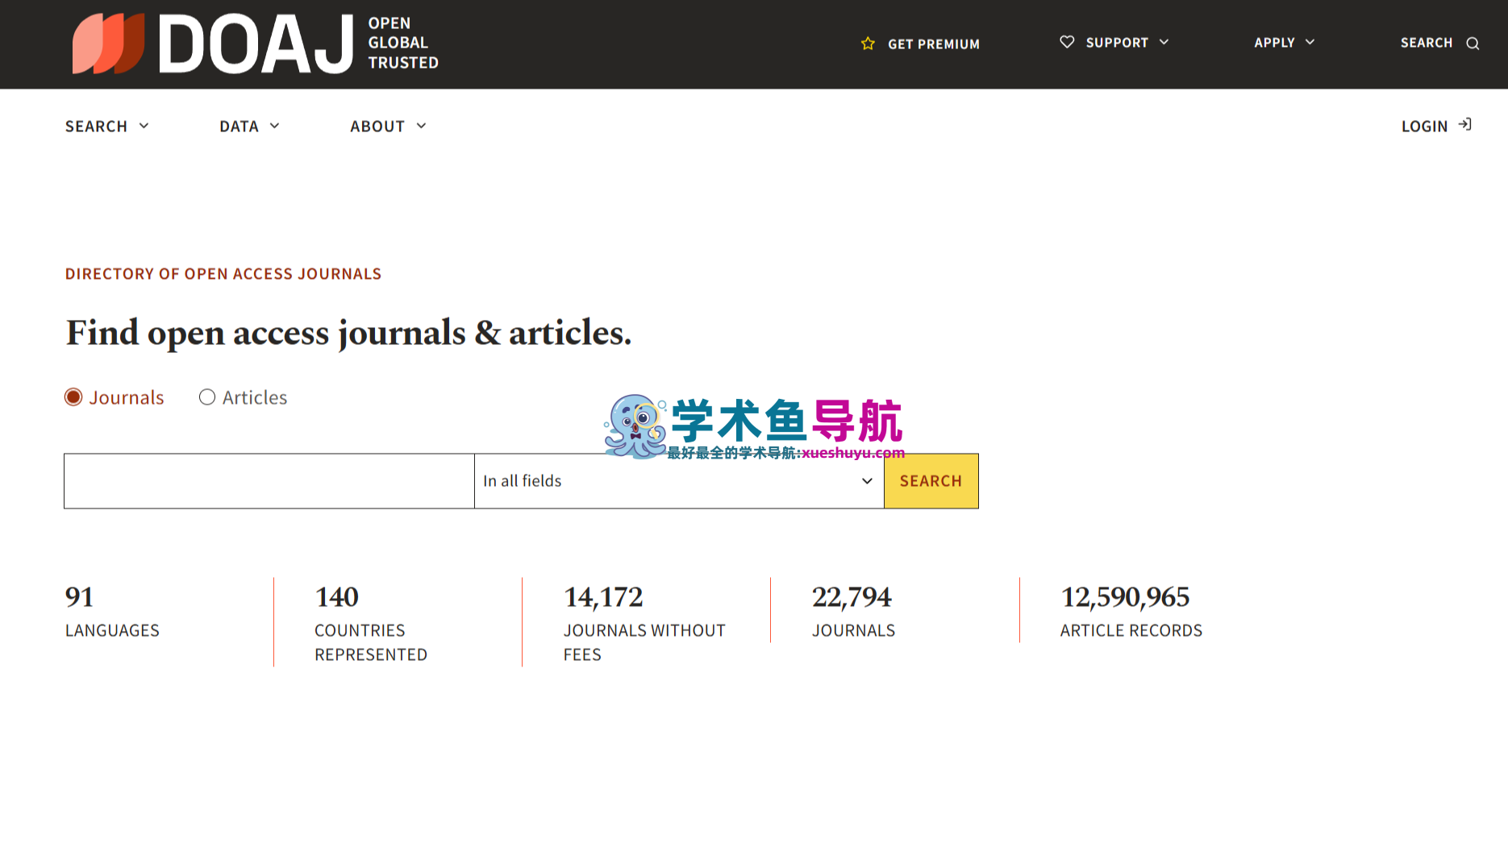Click the login arrow icon
Viewport: 1508px width, 855px height.
coord(1465,125)
